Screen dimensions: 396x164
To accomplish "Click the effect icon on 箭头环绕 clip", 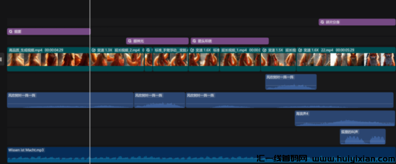I will [x=194, y=41].
